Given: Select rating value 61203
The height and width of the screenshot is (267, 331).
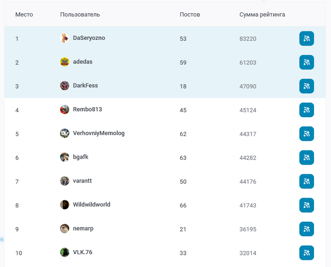Looking at the screenshot, I should pyautogui.click(x=248, y=63).
